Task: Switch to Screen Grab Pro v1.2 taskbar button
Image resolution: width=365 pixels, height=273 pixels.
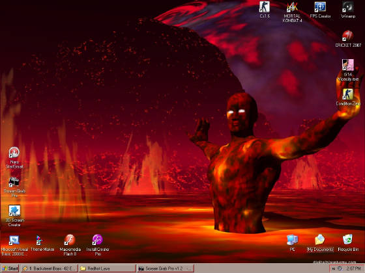Action: (x=166, y=268)
